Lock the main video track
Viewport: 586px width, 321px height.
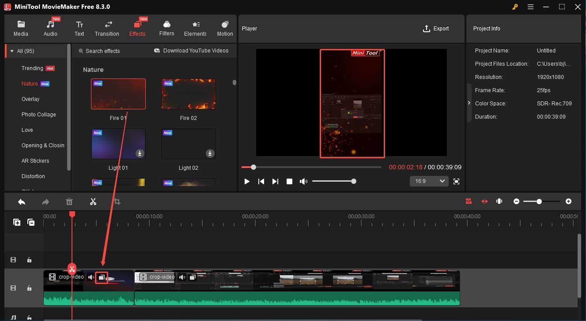(x=29, y=288)
